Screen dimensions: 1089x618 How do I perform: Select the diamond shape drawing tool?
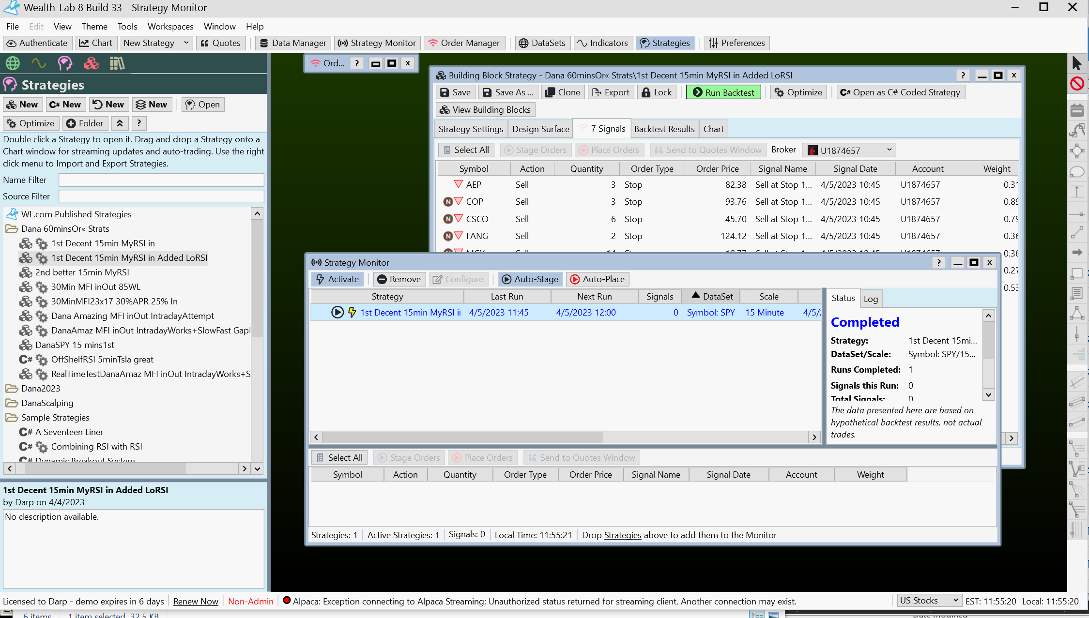1077,151
